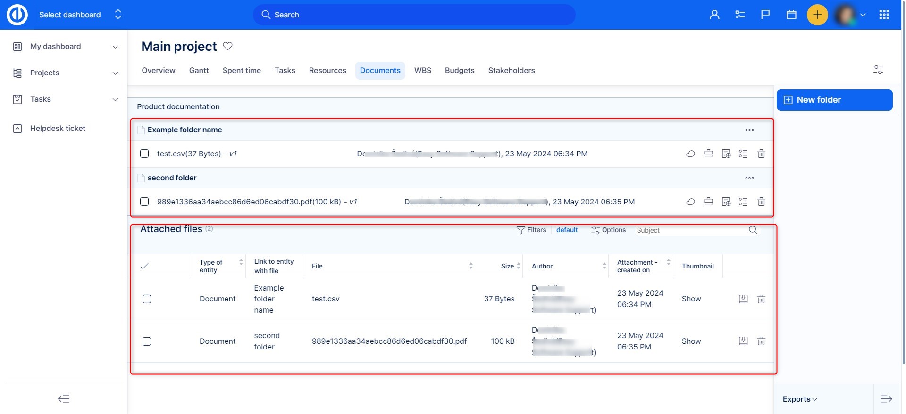The width and height of the screenshot is (906, 414).
Task: Click Show thumbnail link for test.csv
Action: pos(691,299)
